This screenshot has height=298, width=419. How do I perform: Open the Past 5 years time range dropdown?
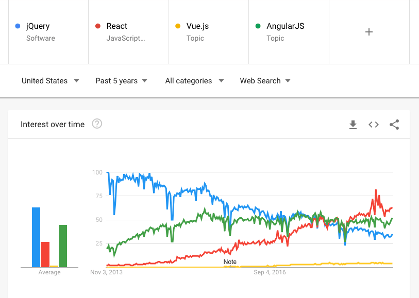[x=121, y=81]
